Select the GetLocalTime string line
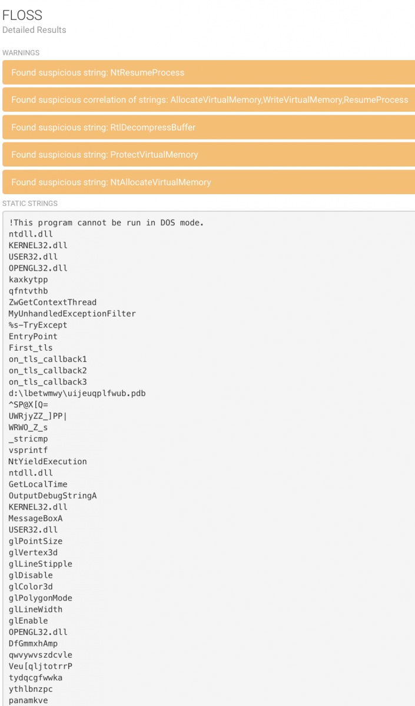This screenshot has width=415, height=706. 38,484
